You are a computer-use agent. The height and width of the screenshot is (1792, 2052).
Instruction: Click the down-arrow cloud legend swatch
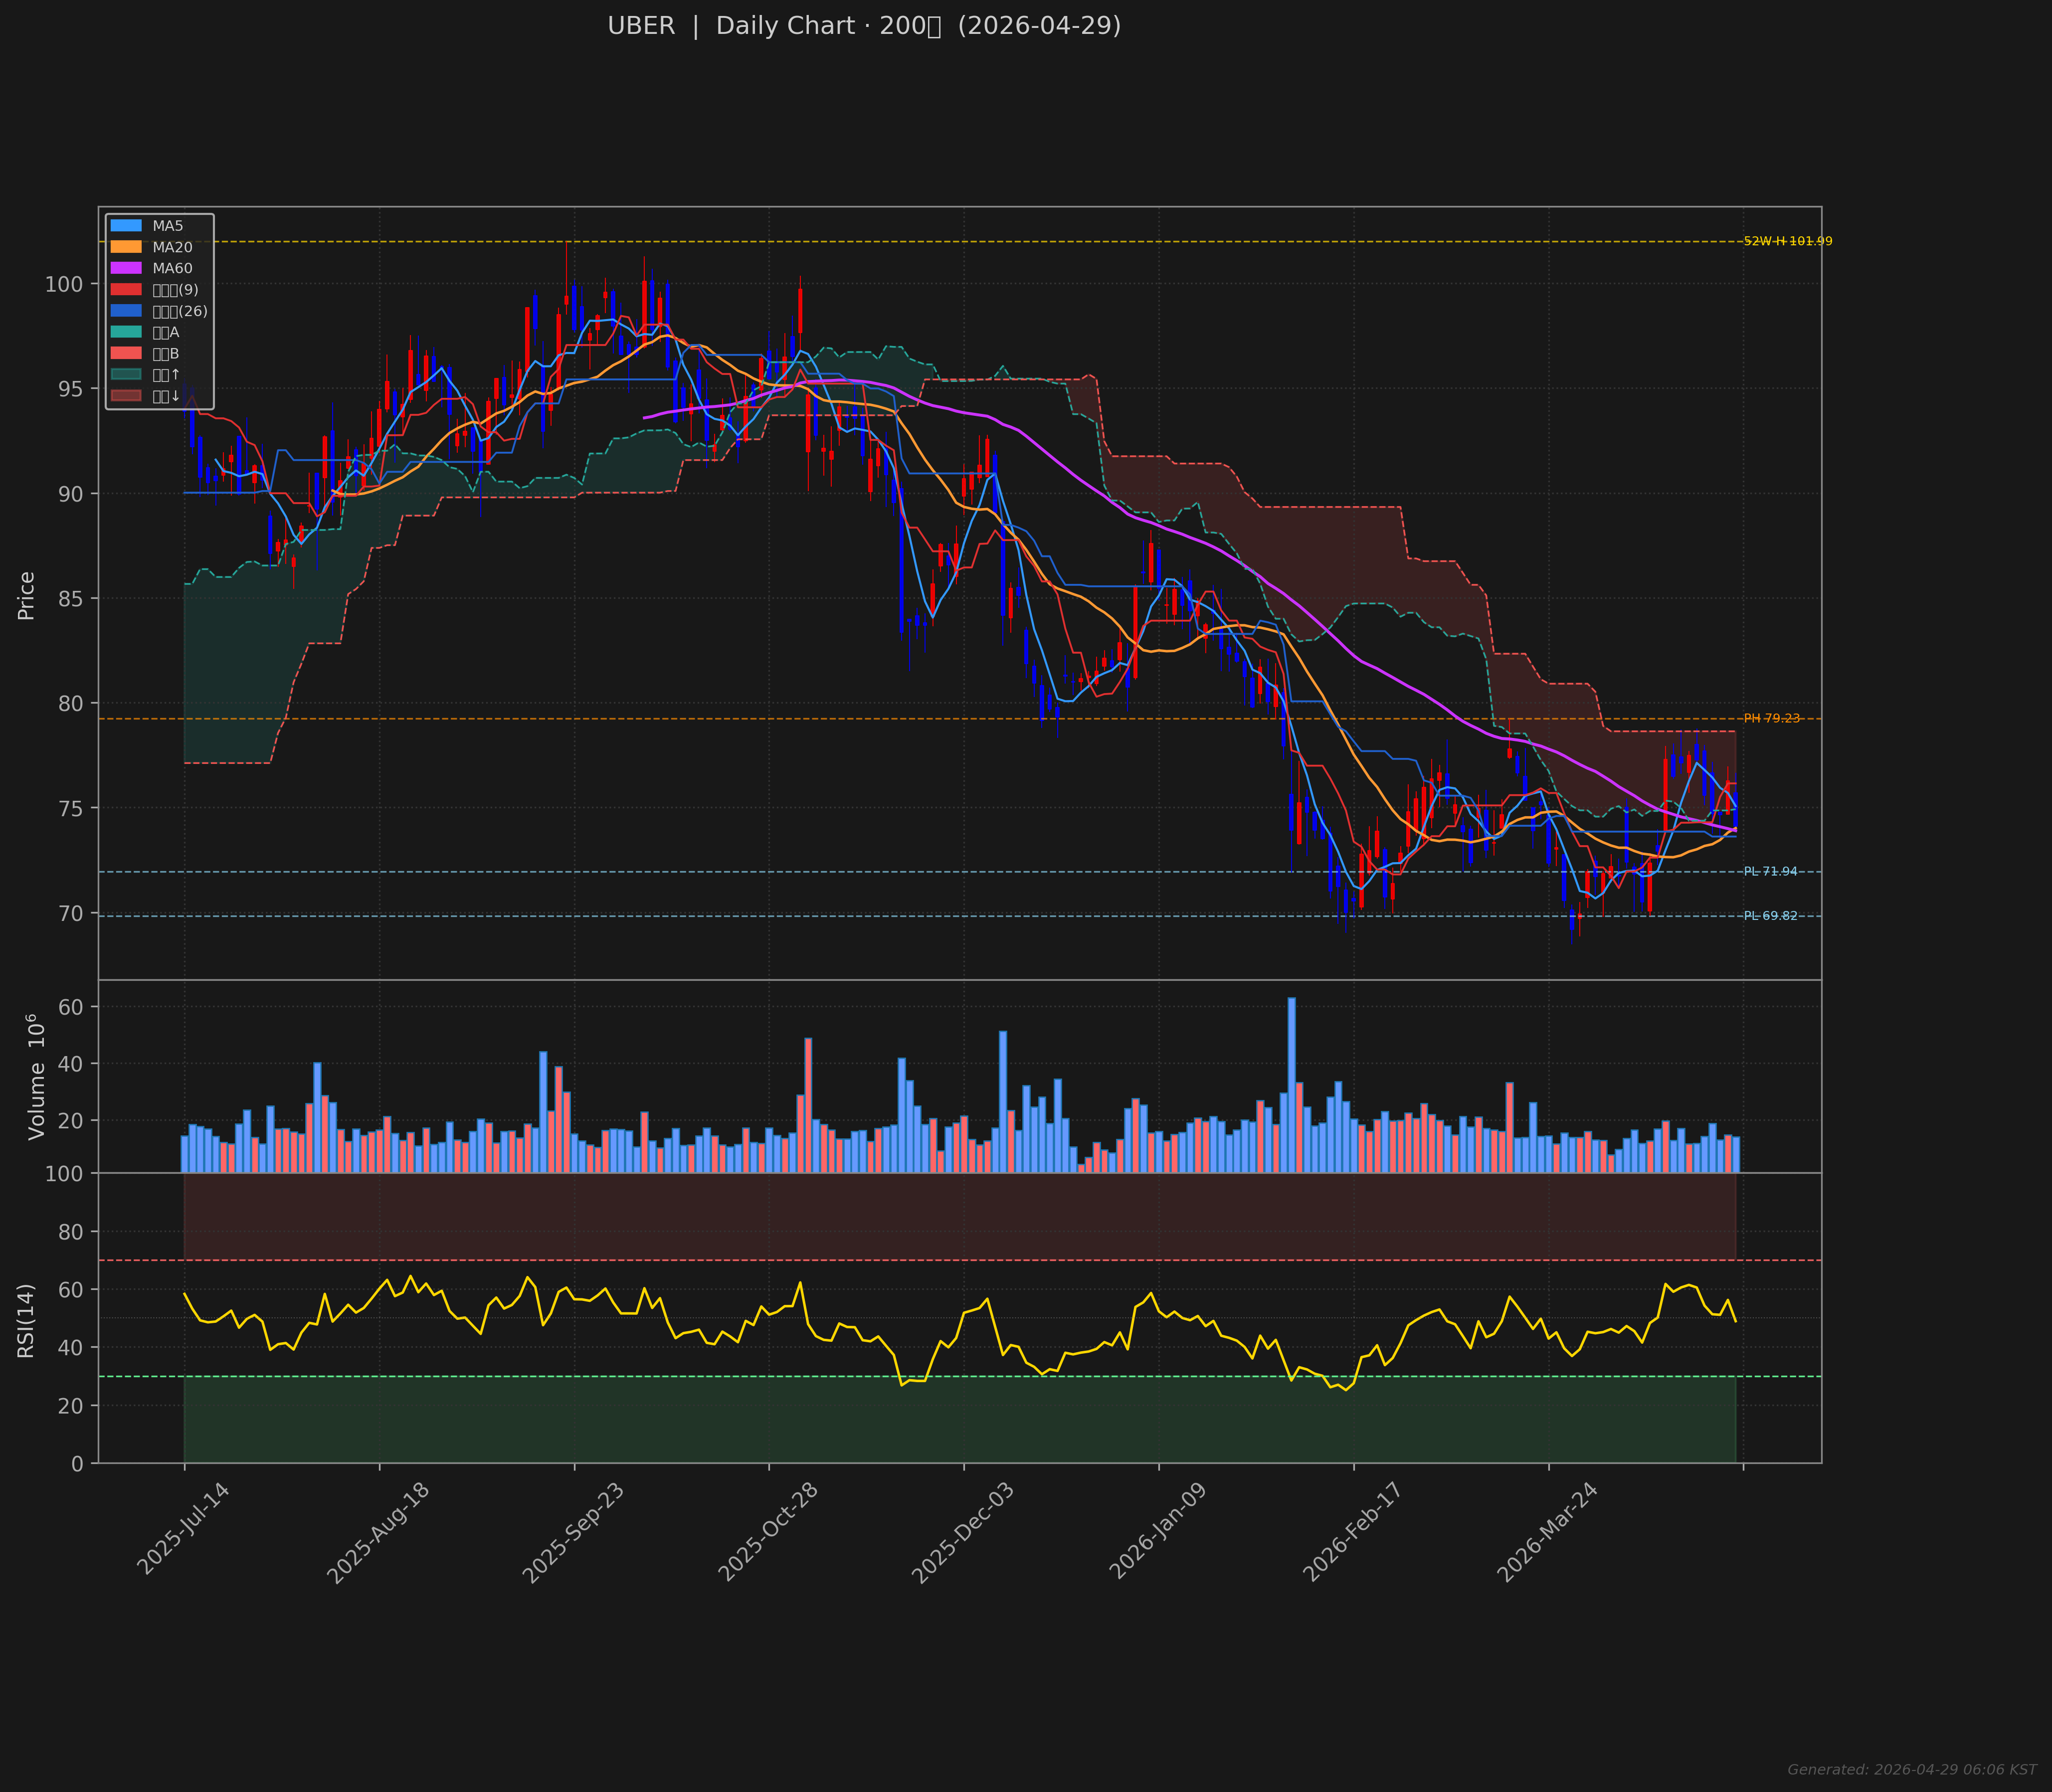(126, 396)
